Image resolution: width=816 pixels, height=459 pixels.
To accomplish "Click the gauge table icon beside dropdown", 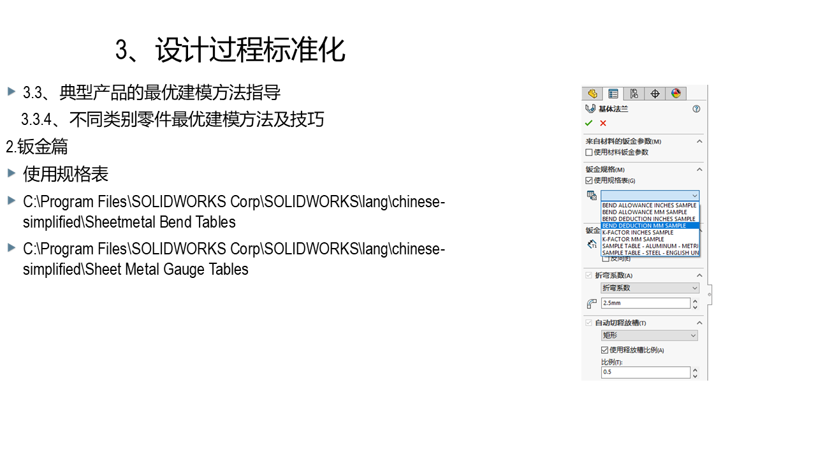I will click(x=592, y=196).
